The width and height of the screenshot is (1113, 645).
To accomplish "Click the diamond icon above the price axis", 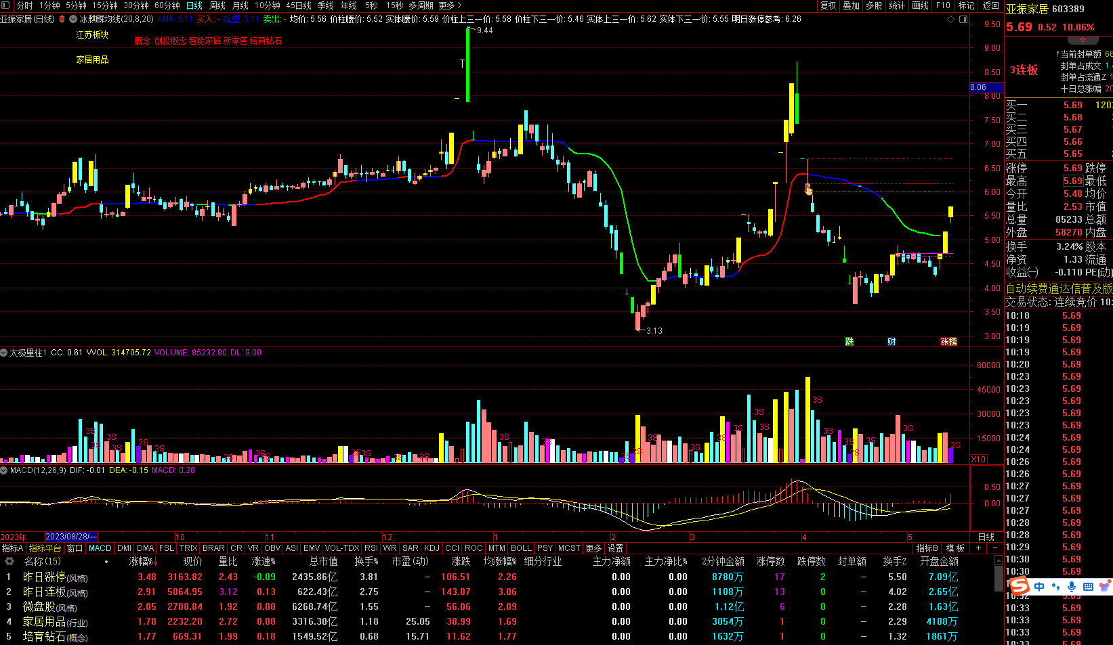I will pos(951,20).
